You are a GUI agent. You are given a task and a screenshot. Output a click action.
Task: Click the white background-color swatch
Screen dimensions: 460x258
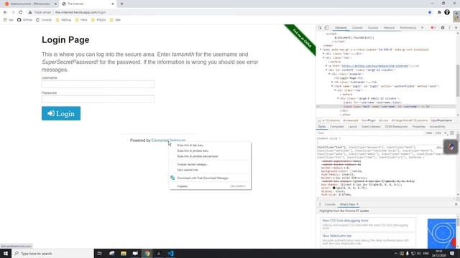[351, 171]
